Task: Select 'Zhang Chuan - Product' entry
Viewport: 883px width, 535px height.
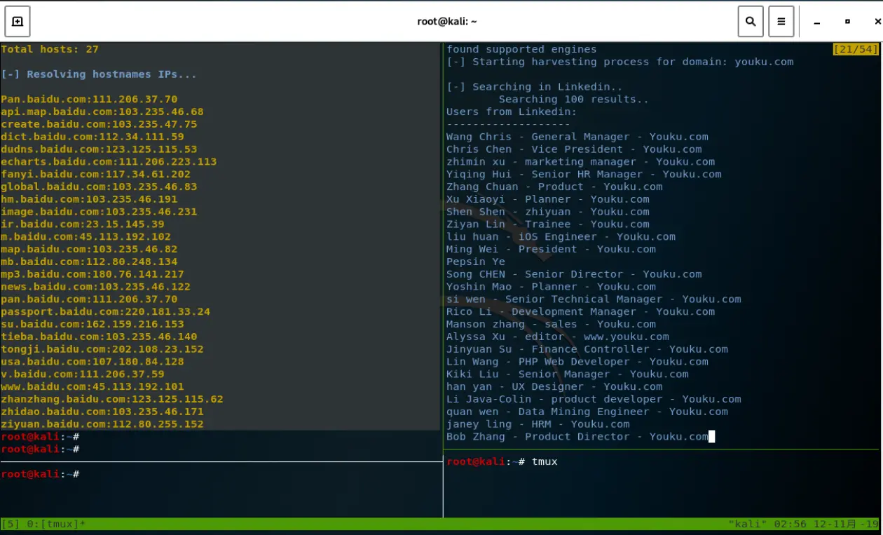Action: pos(554,187)
